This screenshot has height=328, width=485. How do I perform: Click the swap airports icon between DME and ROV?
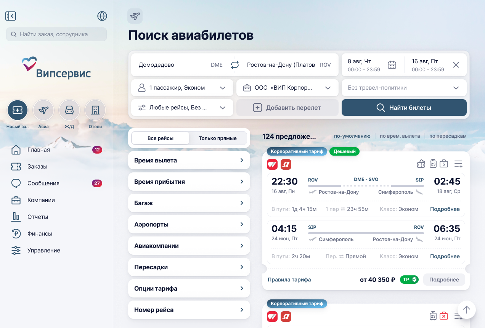point(234,65)
